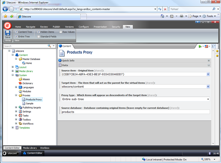
Task: Click the US flag language icon
Action: (x=206, y=46)
